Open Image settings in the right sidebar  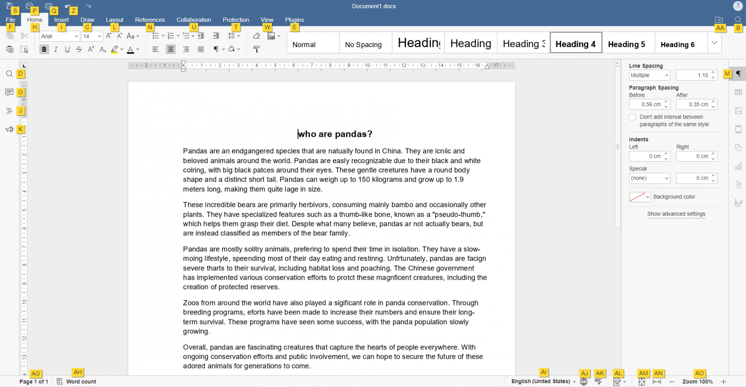(738, 110)
